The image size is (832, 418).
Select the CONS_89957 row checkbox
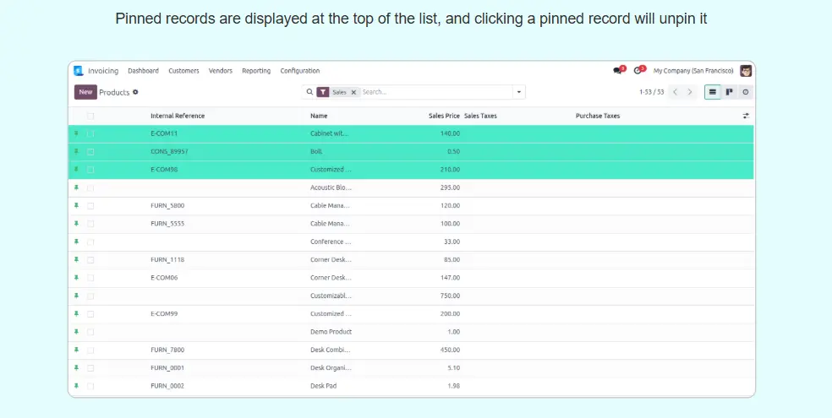pyautogui.click(x=90, y=152)
